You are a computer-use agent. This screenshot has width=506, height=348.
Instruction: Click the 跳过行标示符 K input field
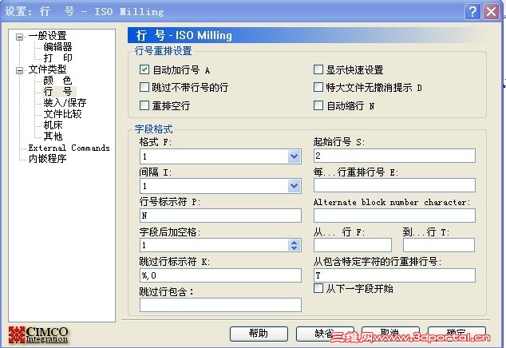click(220, 275)
